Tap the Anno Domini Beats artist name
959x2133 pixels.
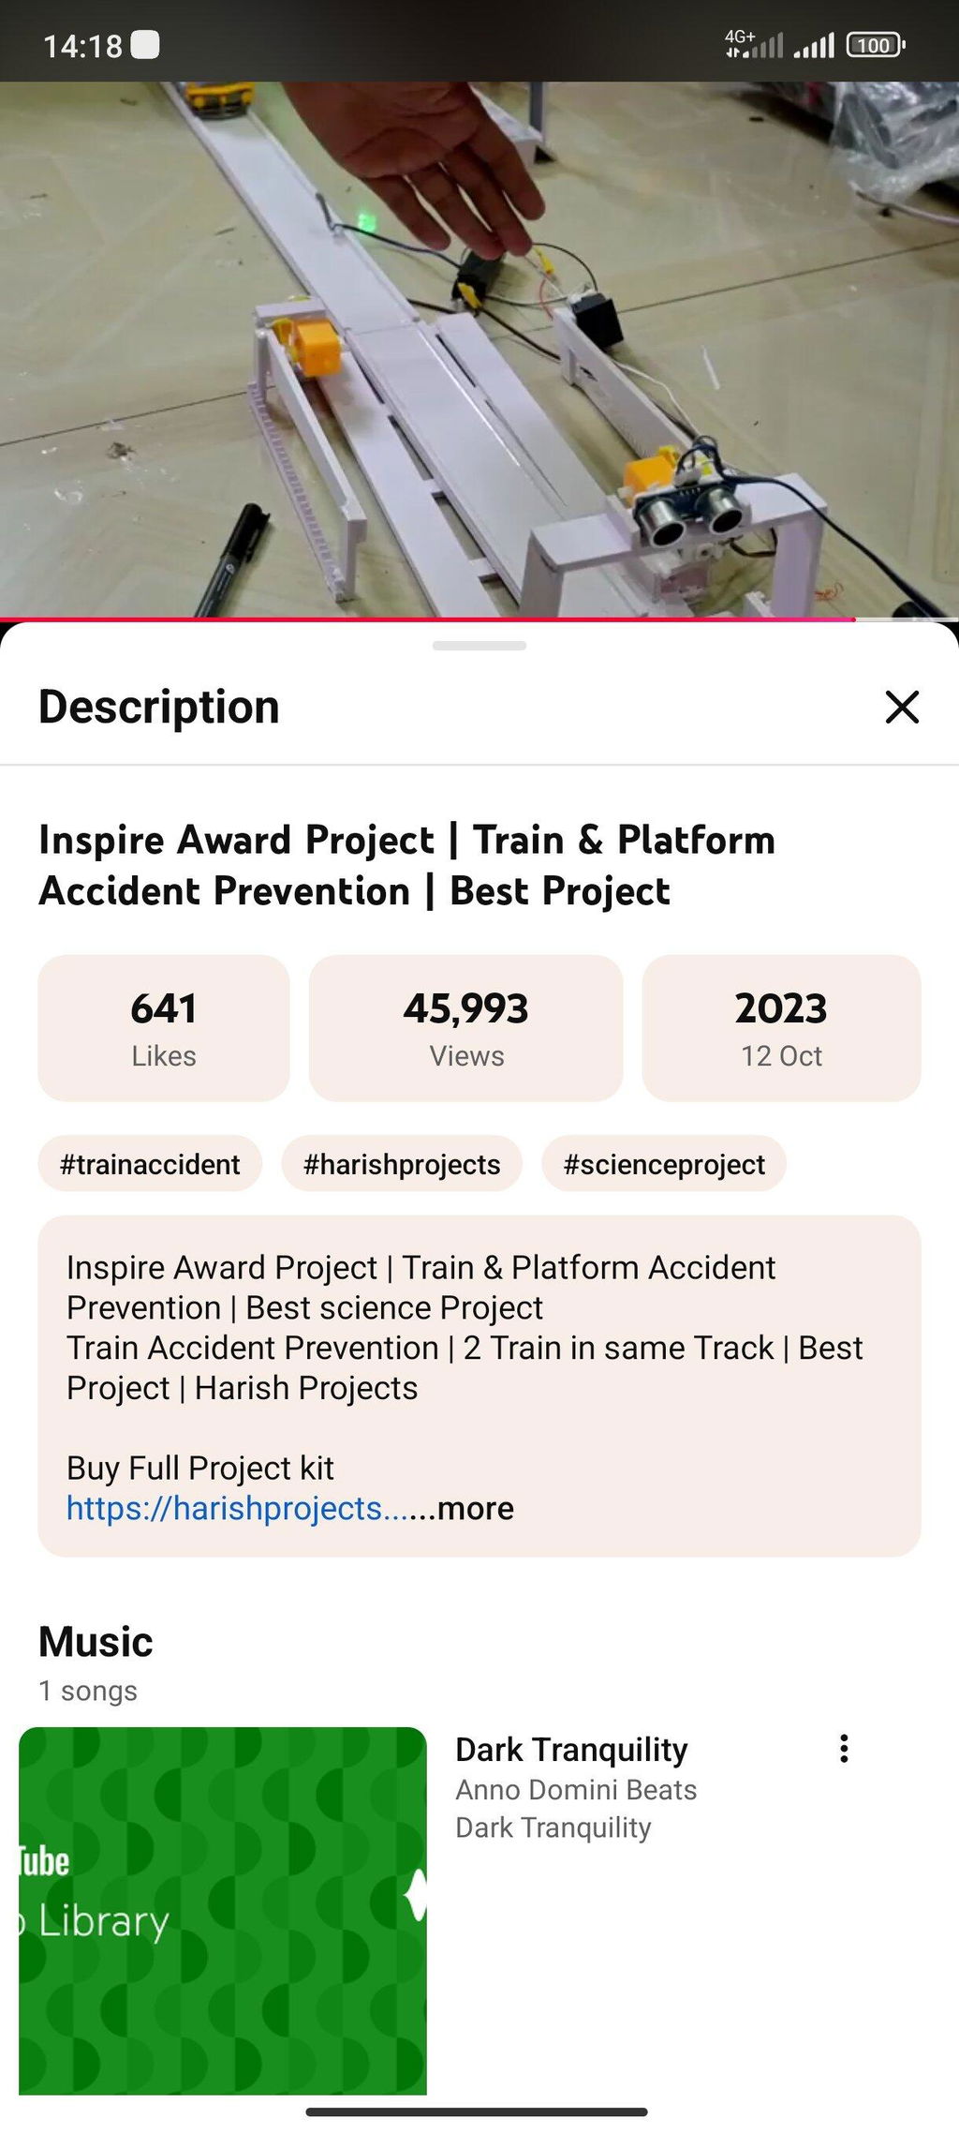tap(576, 1790)
